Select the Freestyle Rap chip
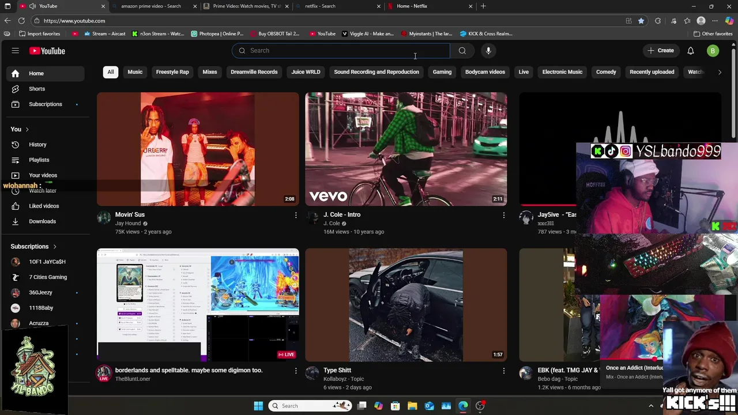This screenshot has width=738, height=415. click(x=172, y=72)
